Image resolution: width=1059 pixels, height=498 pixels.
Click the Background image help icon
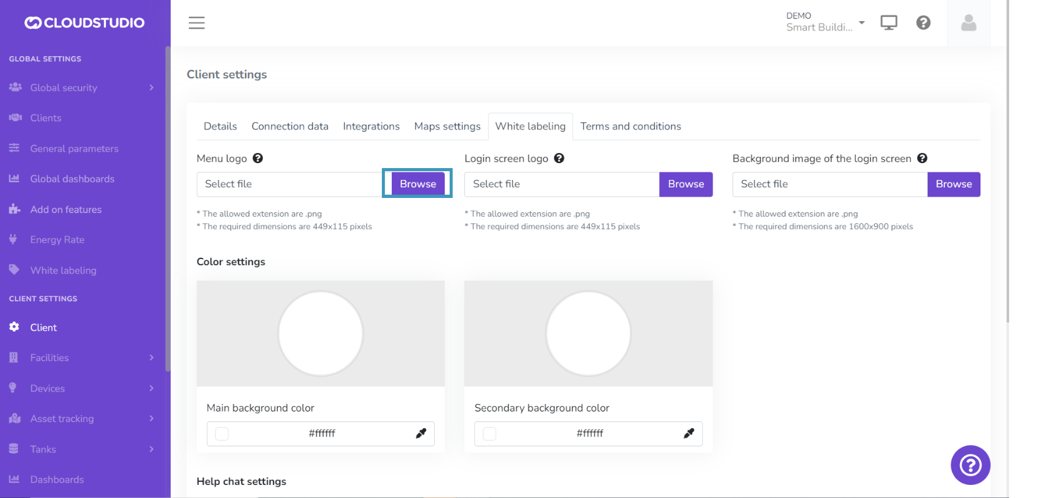923,159
